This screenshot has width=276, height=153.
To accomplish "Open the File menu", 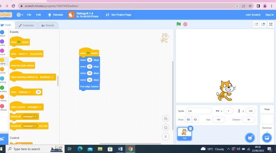I will point(29,15).
